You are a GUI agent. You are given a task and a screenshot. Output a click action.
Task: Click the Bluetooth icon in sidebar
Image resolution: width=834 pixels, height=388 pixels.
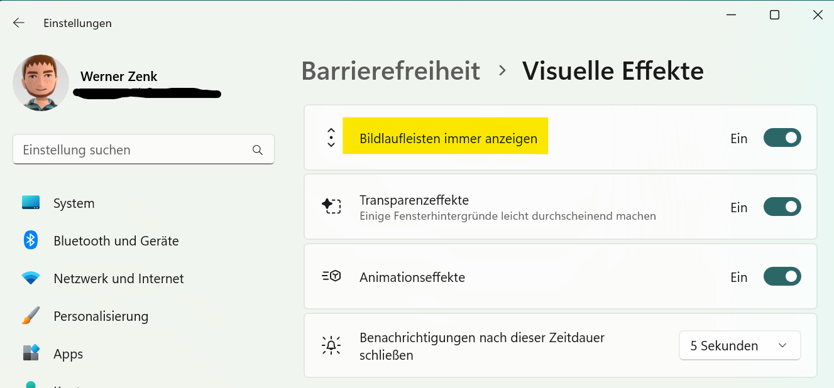pos(31,240)
